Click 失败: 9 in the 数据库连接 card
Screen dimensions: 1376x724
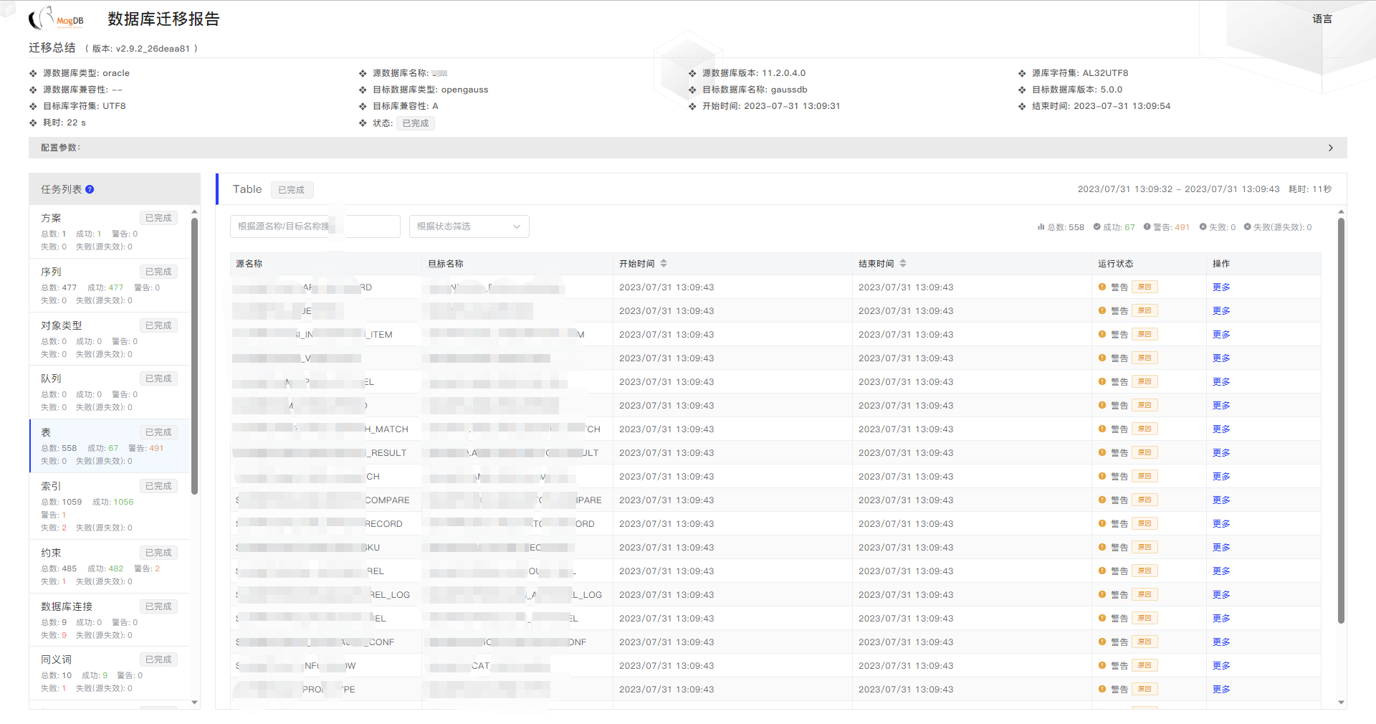click(x=54, y=635)
